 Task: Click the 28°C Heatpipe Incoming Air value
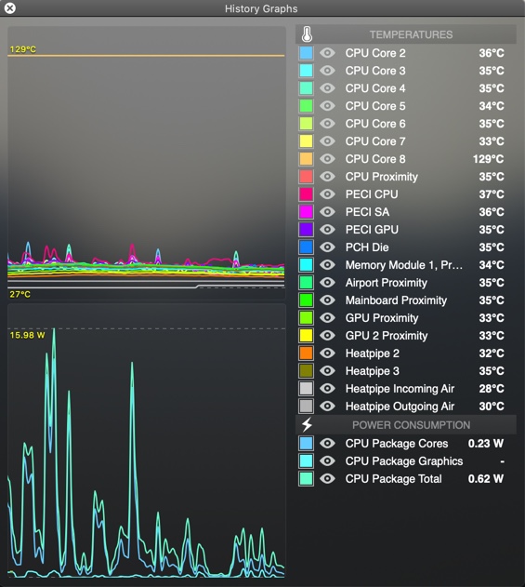tap(492, 388)
